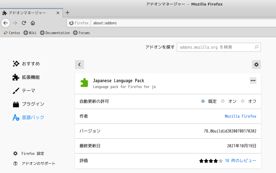Click the puzzle icon on the browser tab

(x=5, y=13)
